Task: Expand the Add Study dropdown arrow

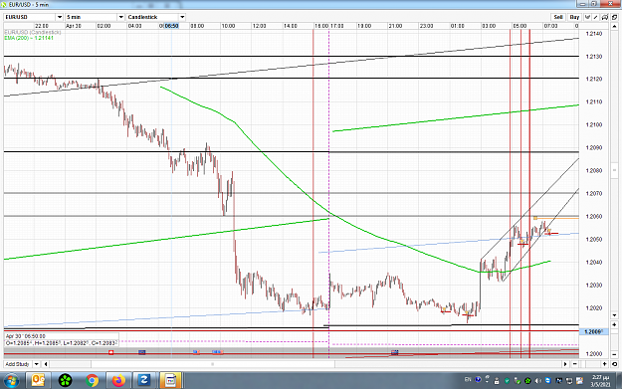Action: coord(36,364)
